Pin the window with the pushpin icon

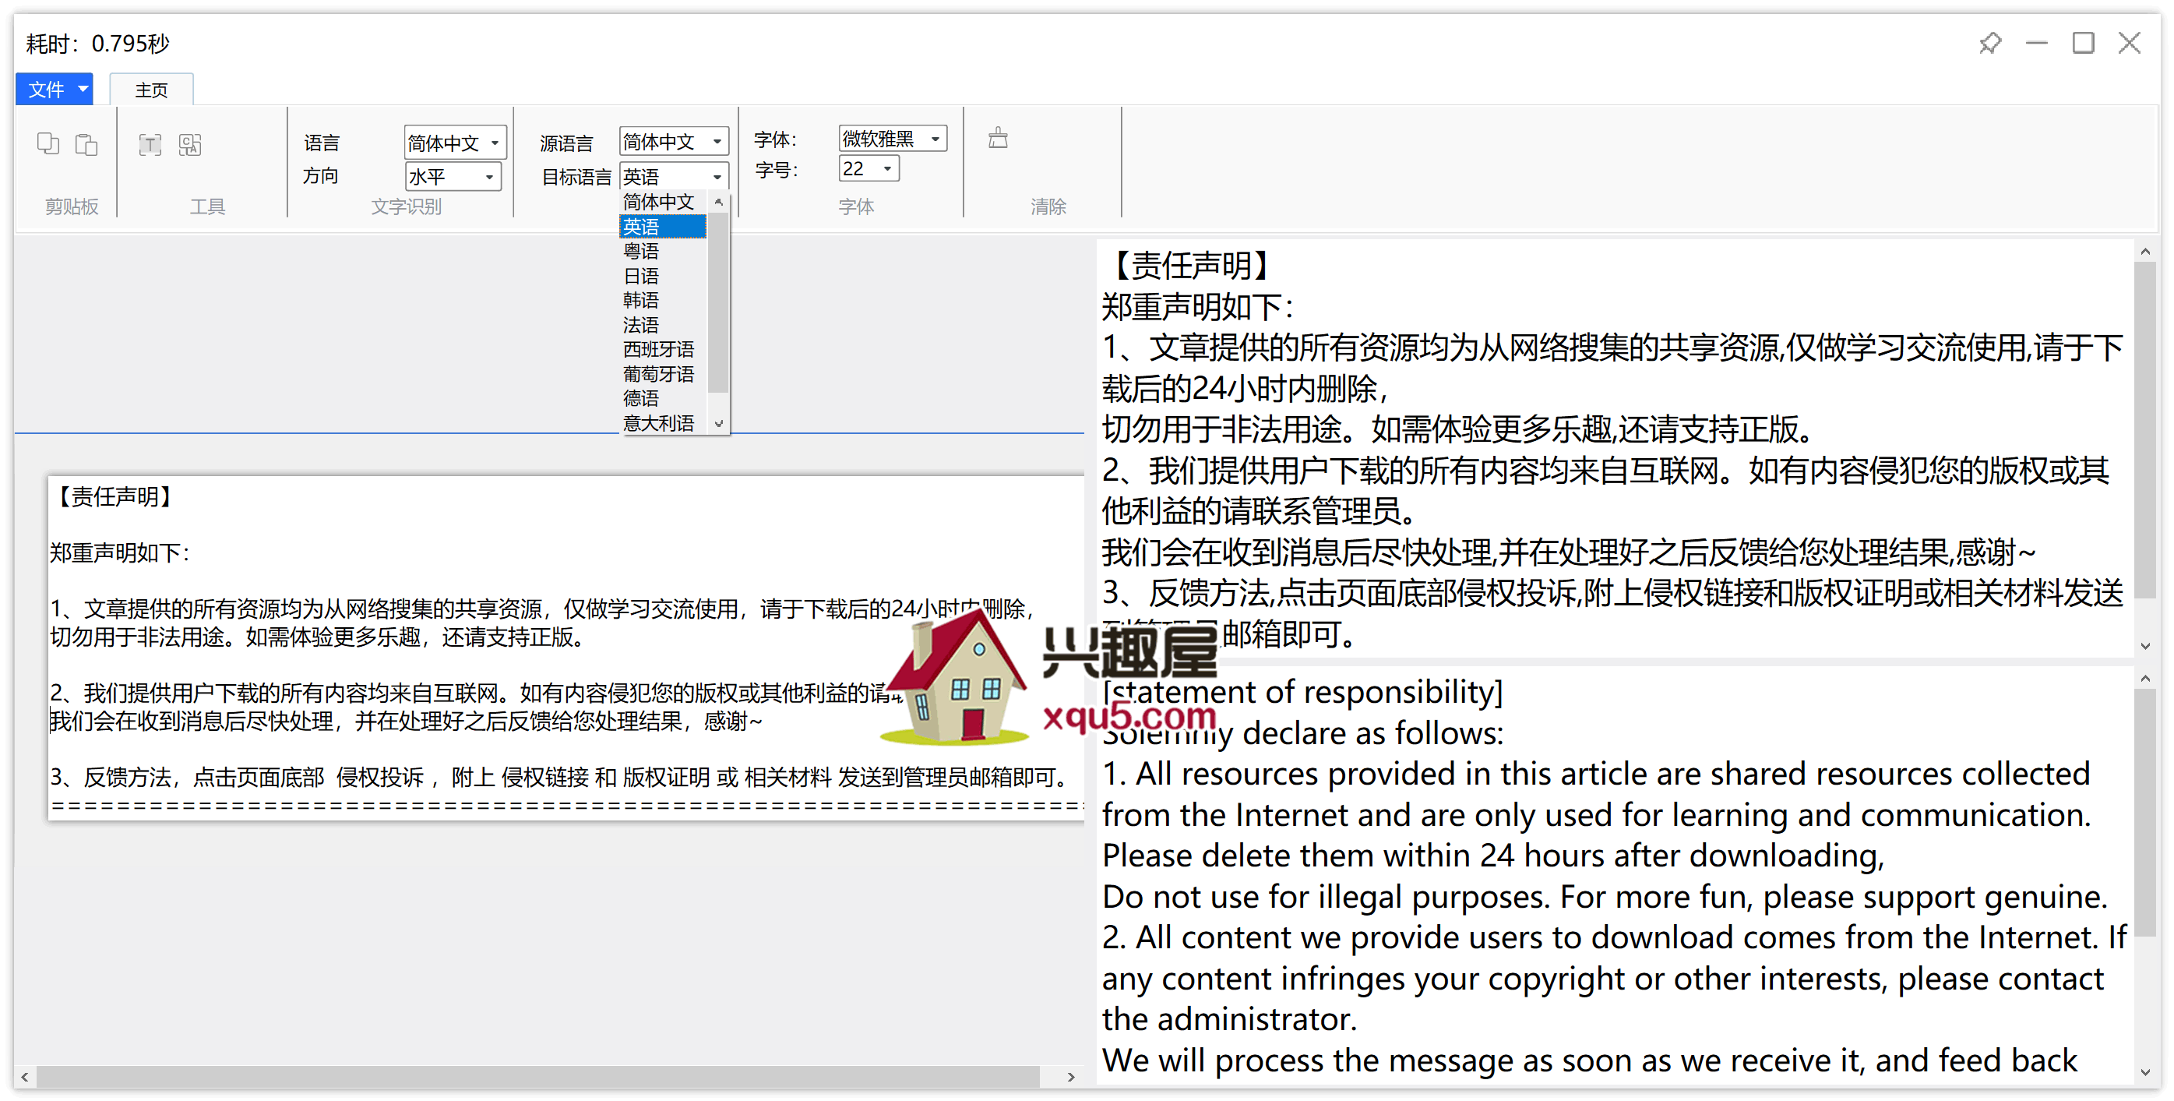click(1990, 43)
